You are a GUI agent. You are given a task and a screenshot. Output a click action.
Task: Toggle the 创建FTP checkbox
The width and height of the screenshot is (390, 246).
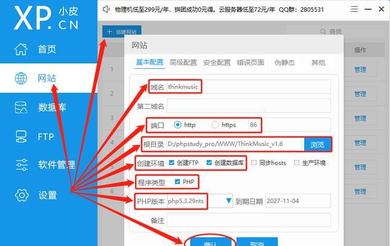tap(171, 162)
